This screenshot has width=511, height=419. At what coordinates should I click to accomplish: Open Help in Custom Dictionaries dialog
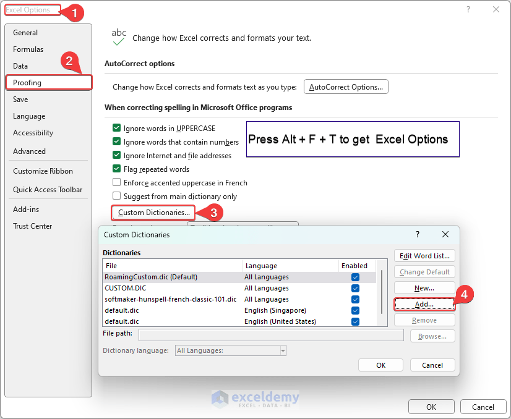(x=417, y=235)
